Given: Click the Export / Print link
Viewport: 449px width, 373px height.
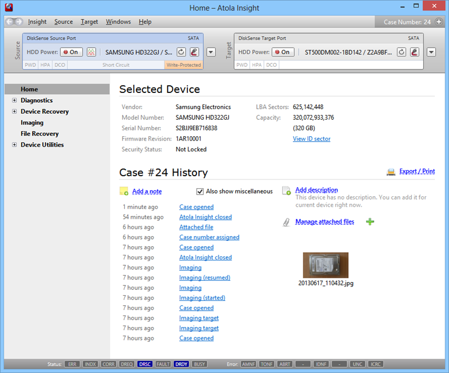Looking at the screenshot, I should [x=417, y=171].
